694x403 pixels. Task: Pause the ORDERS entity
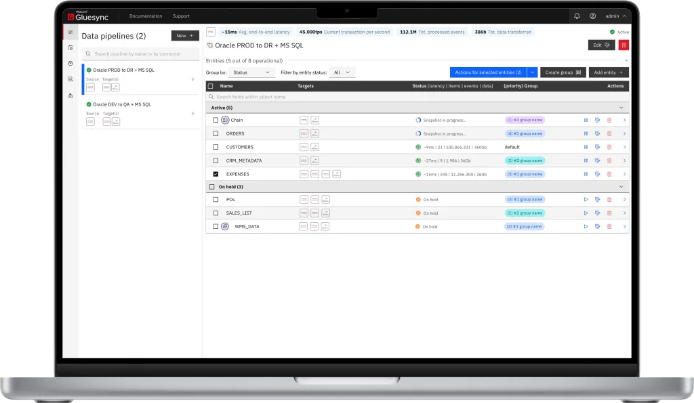(x=586, y=133)
